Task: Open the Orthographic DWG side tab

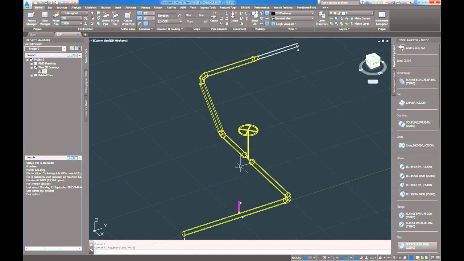Action: click(x=86, y=82)
